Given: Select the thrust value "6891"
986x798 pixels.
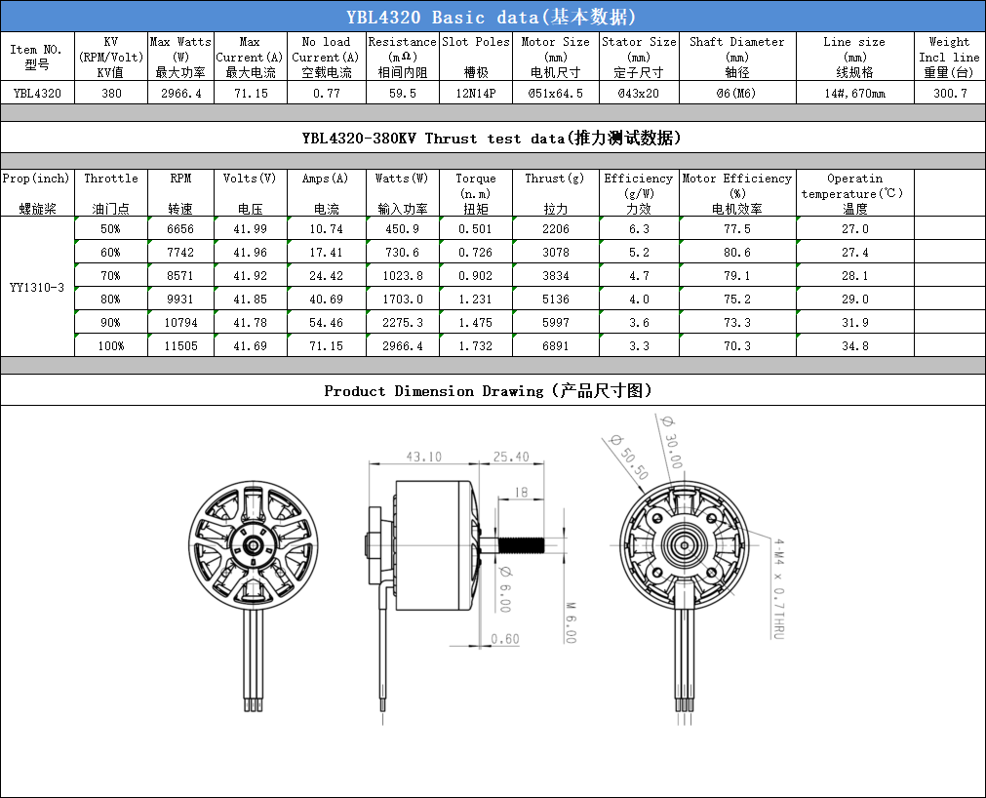Looking at the screenshot, I should point(556,346).
